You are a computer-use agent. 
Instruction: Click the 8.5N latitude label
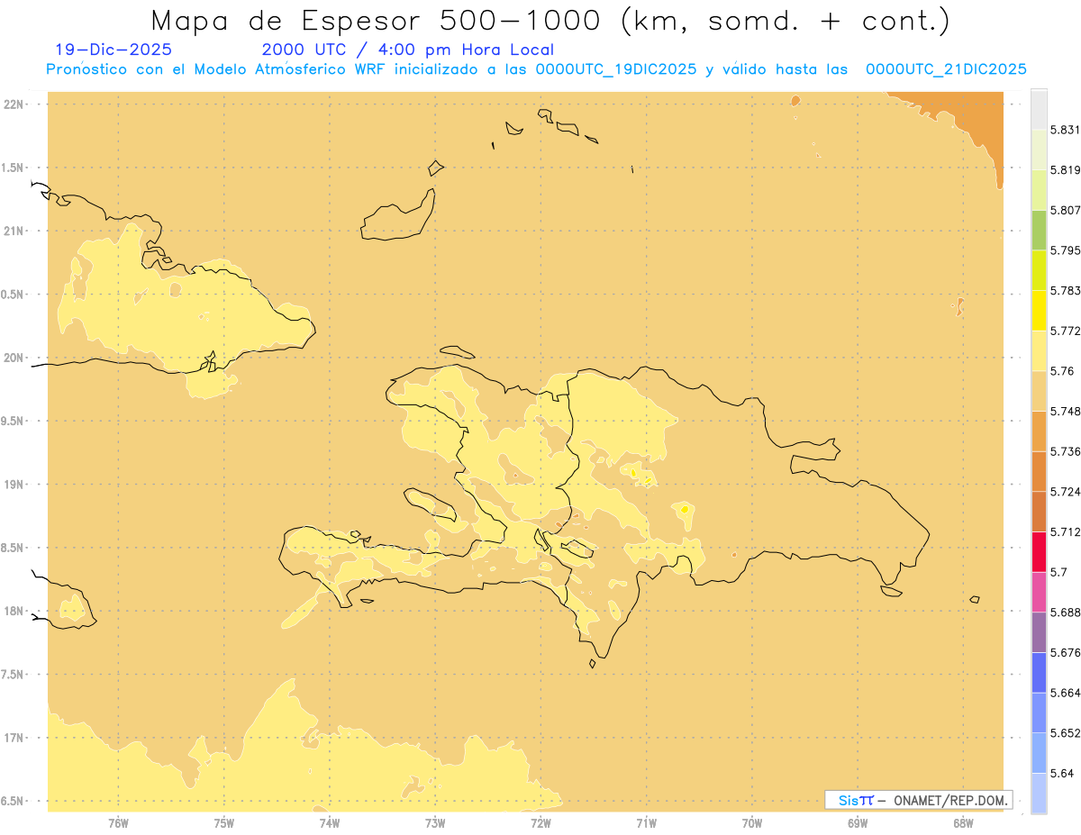13,548
